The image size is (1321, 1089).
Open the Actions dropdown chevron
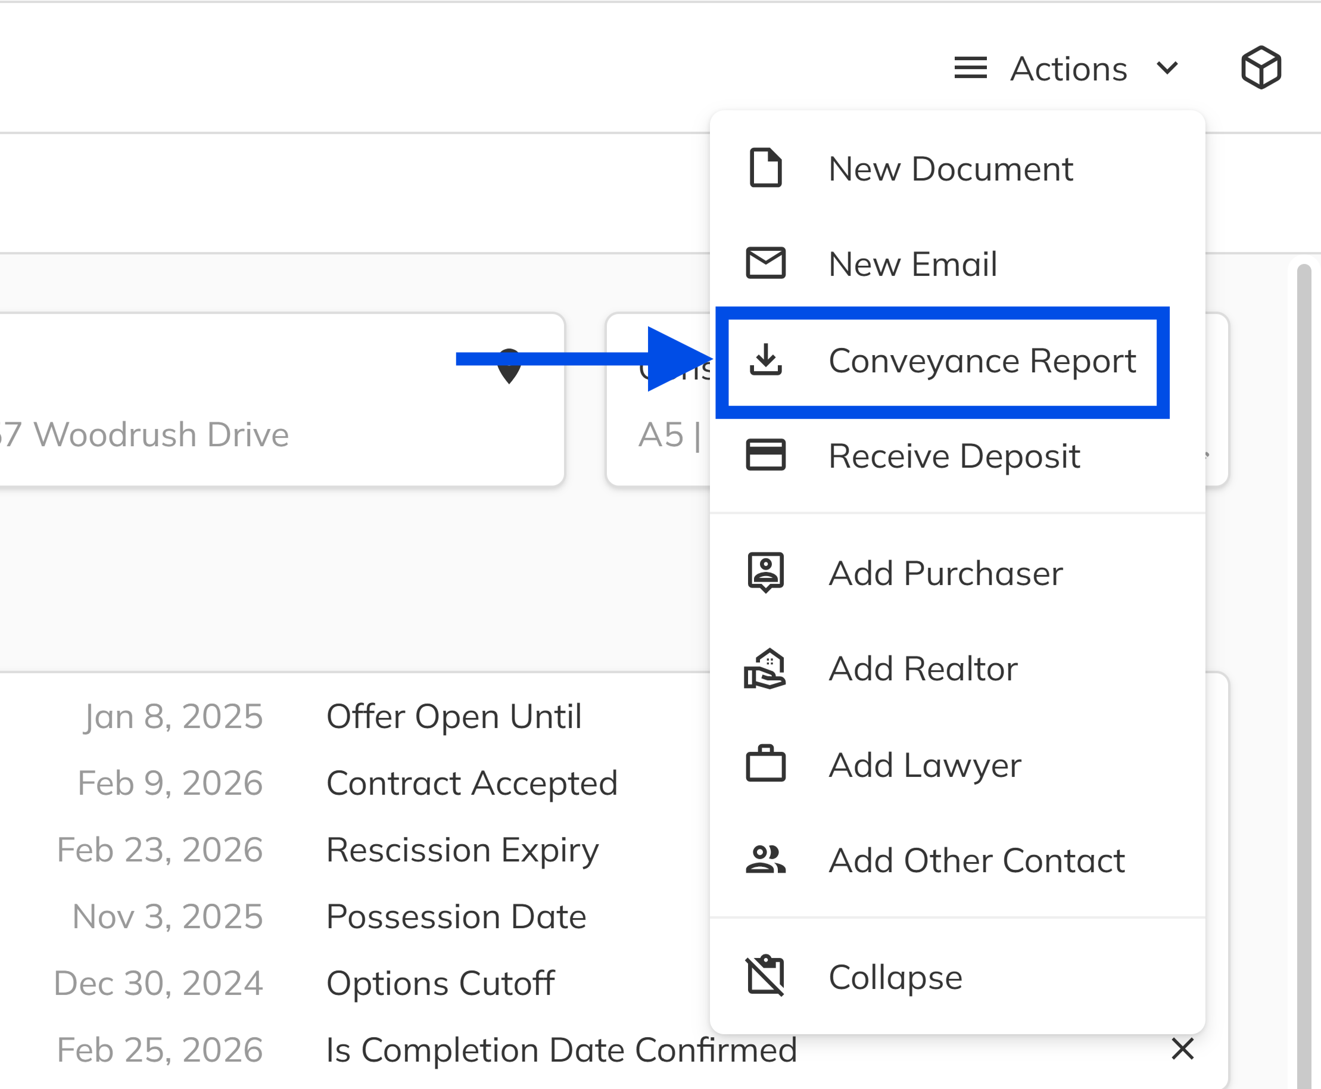tap(1167, 69)
